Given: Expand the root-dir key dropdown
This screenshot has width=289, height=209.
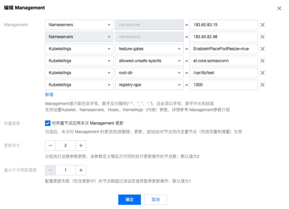Looking at the screenshot, I should (x=149, y=73).
